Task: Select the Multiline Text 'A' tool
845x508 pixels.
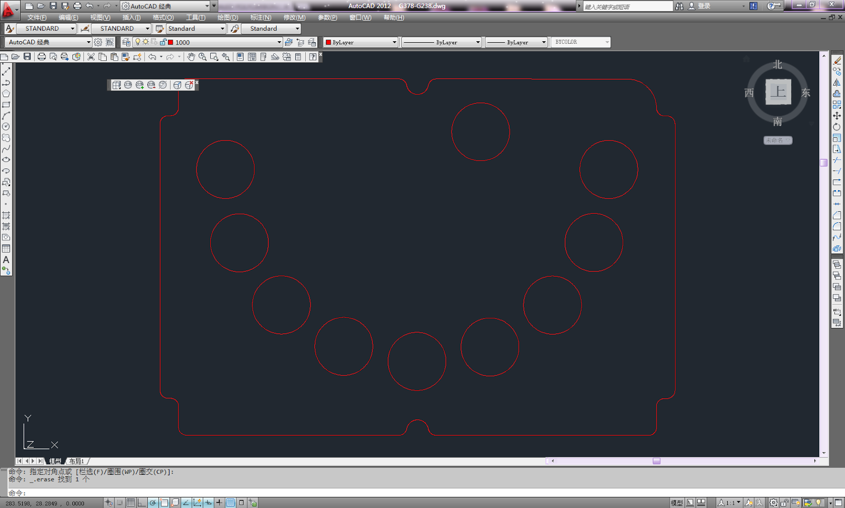Action: coord(6,260)
